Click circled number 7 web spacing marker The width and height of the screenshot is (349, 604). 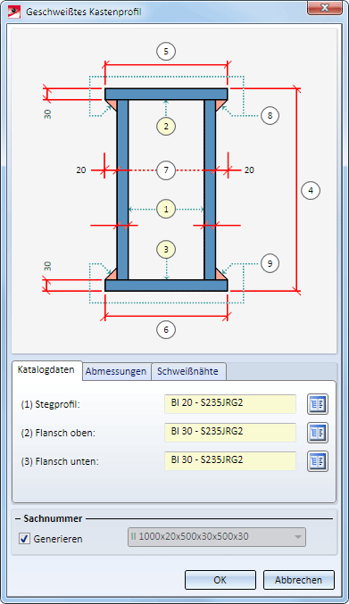[x=166, y=170]
